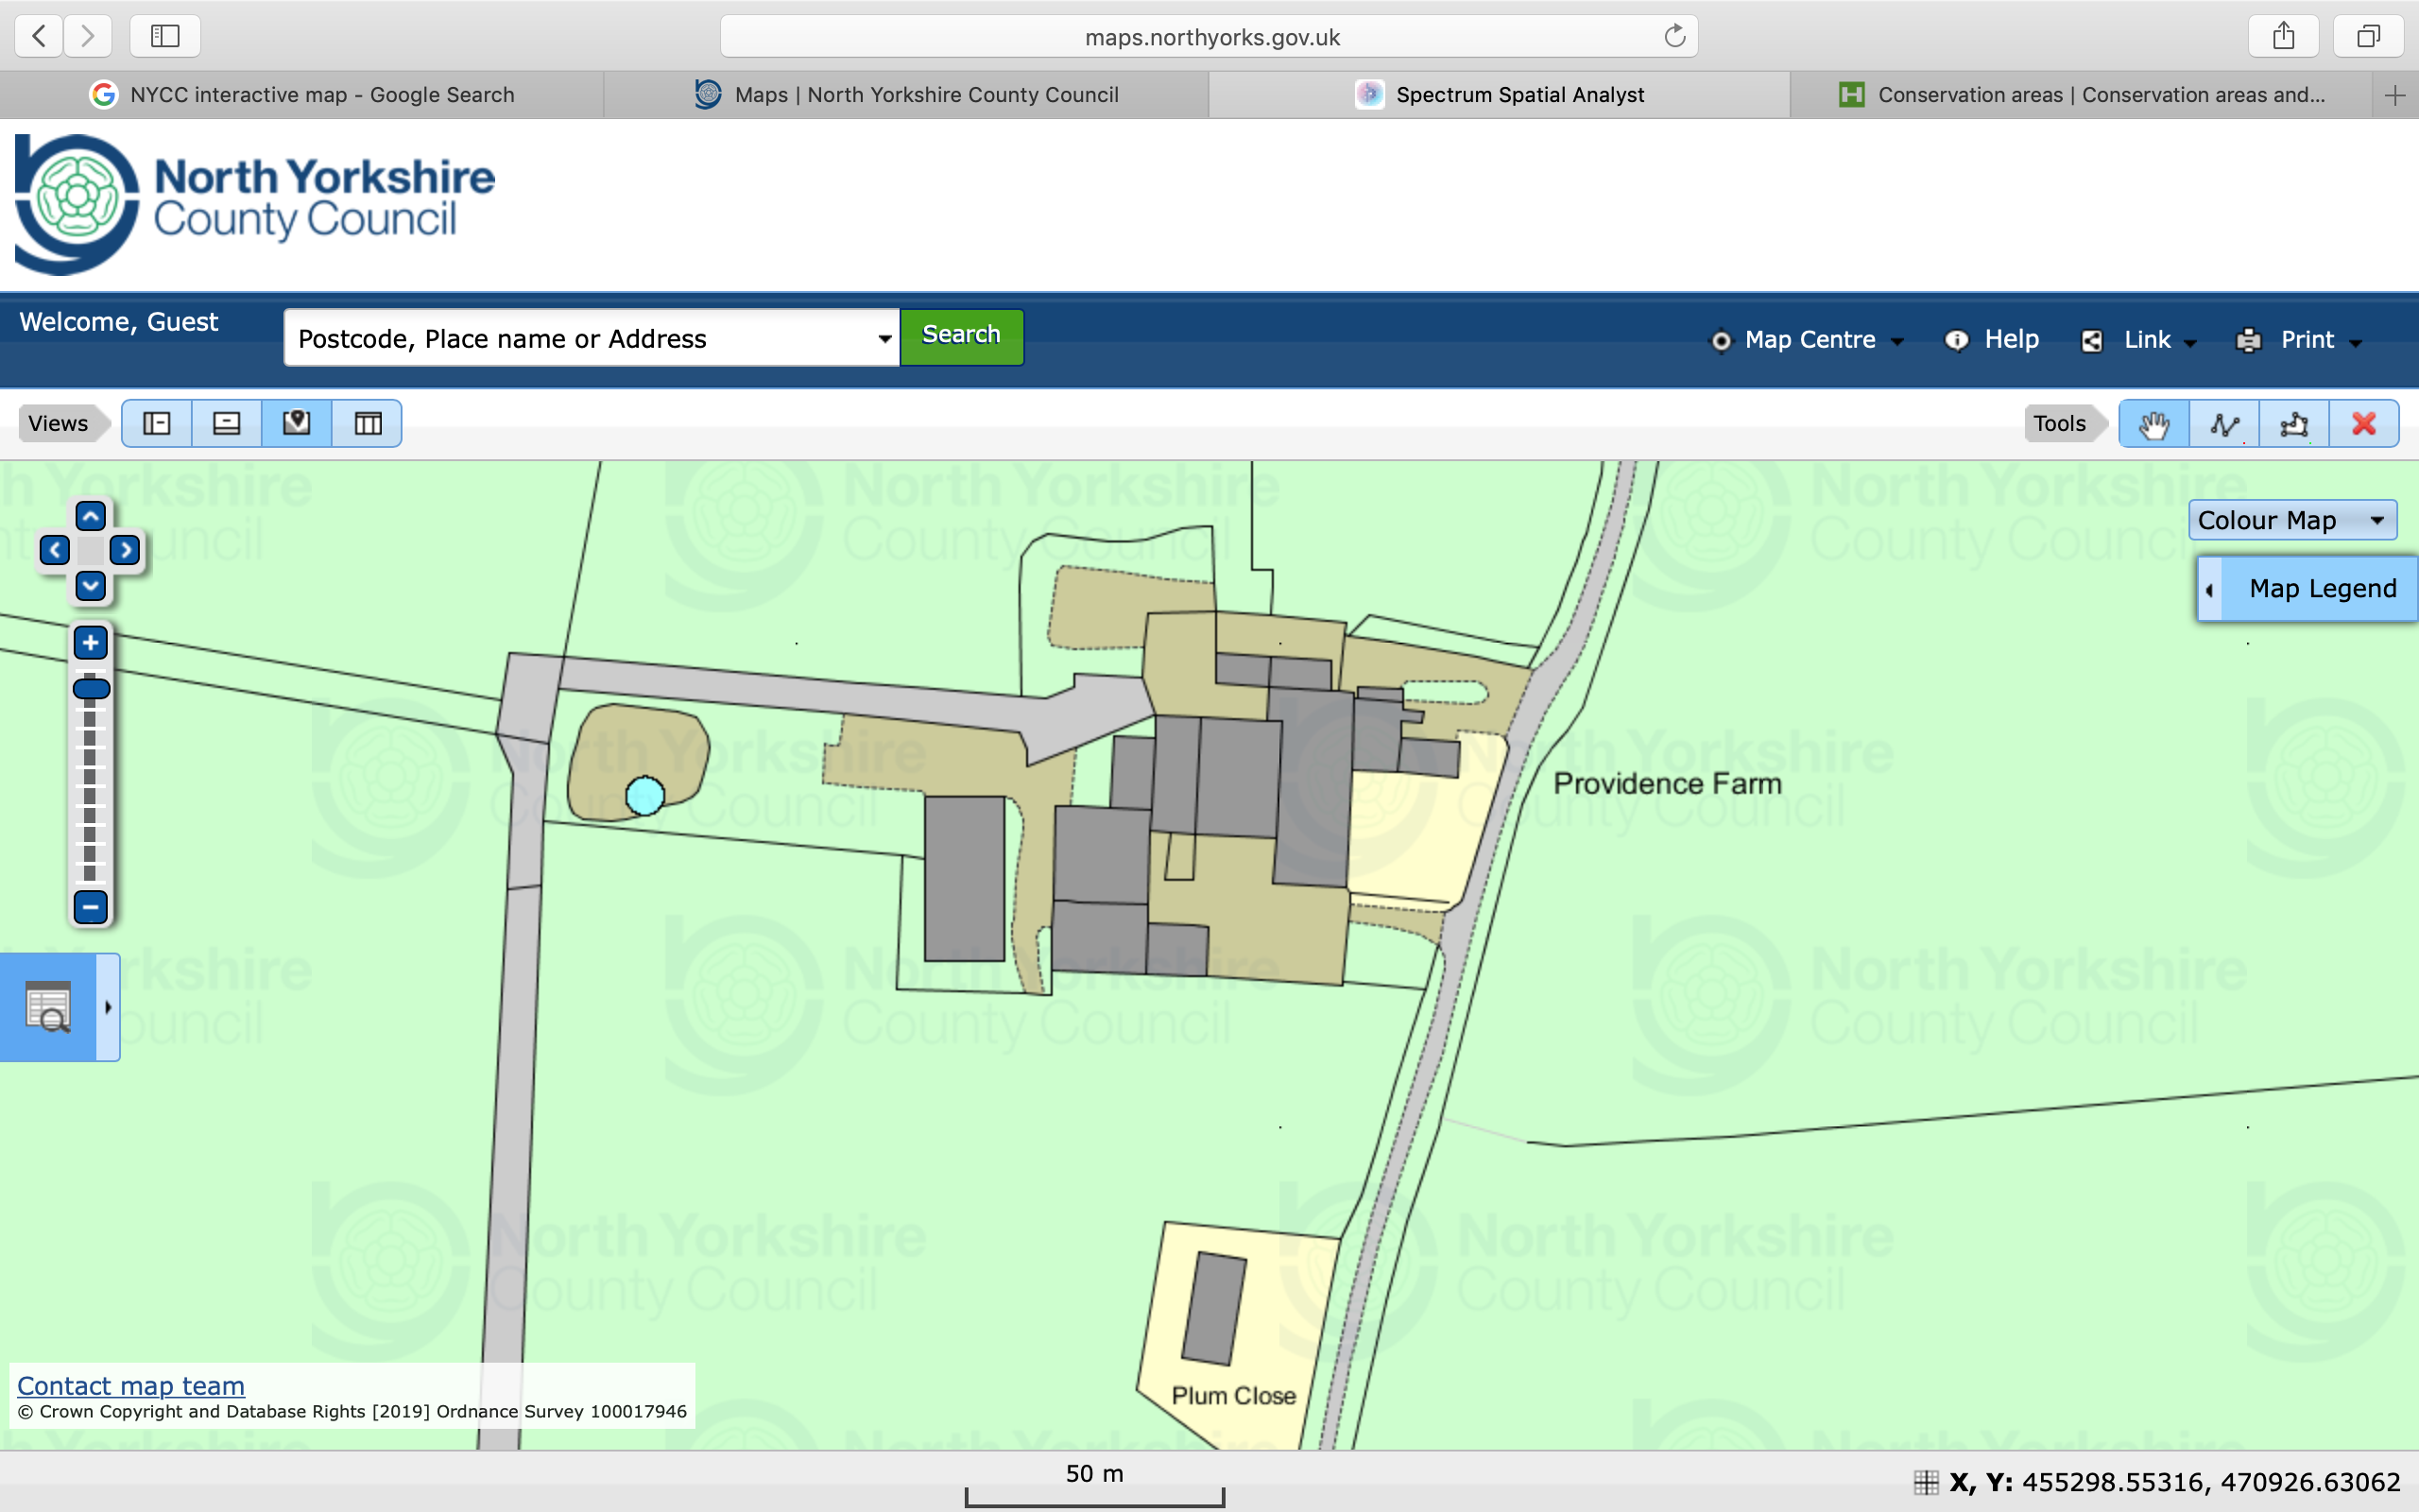Toggle the bottom panel view button
This screenshot has height=1512, width=2419.
(x=227, y=424)
